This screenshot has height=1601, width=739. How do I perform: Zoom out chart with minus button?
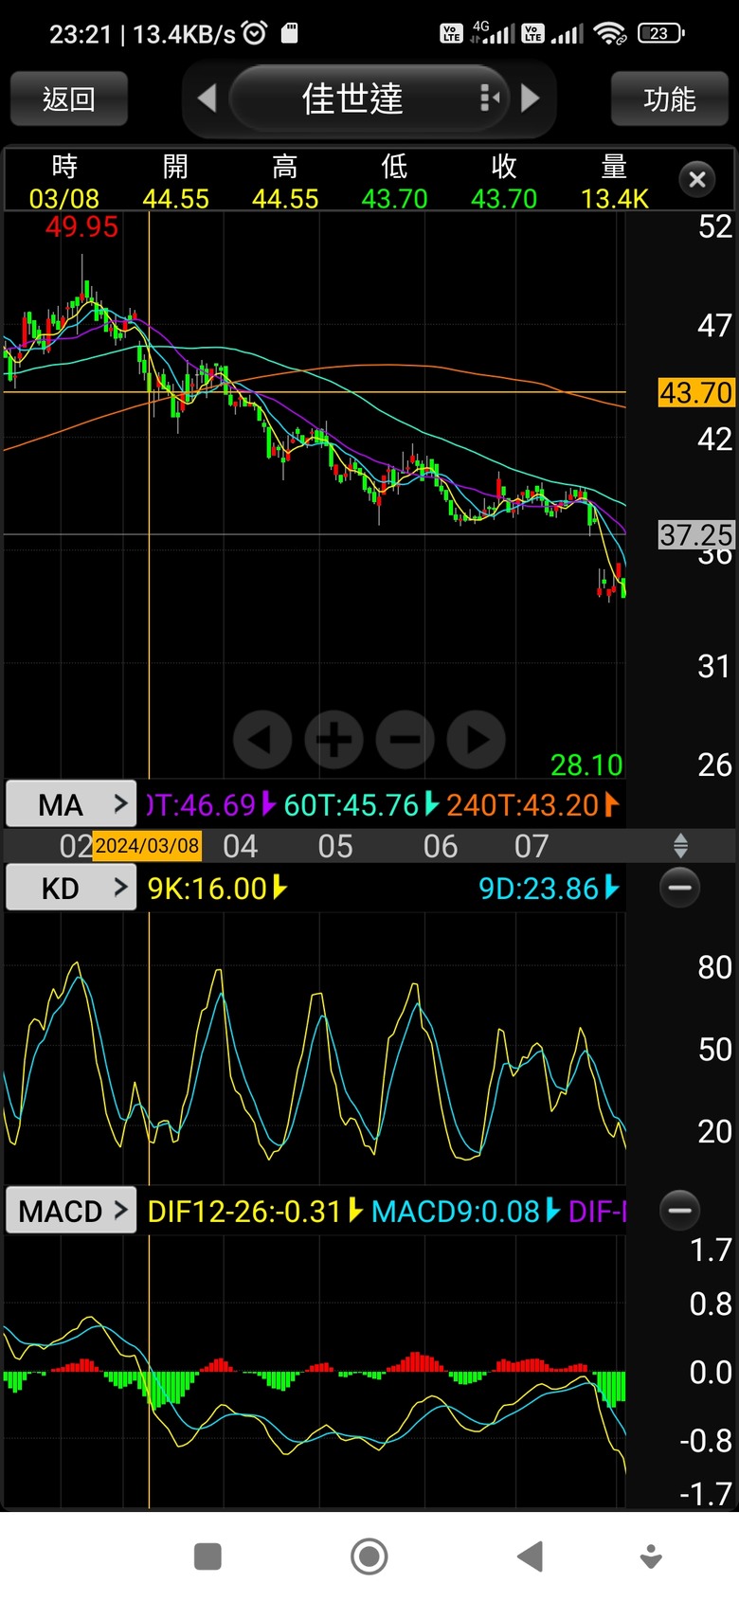(x=406, y=739)
